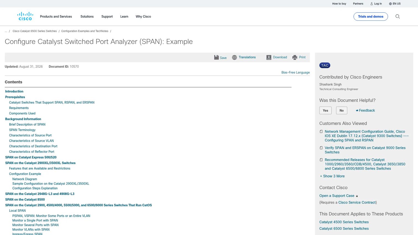
Task: Open the Learn menu
Action: [x=124, y=17]
